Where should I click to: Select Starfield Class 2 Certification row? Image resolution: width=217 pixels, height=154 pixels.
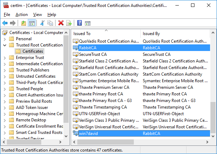(141, 61)
